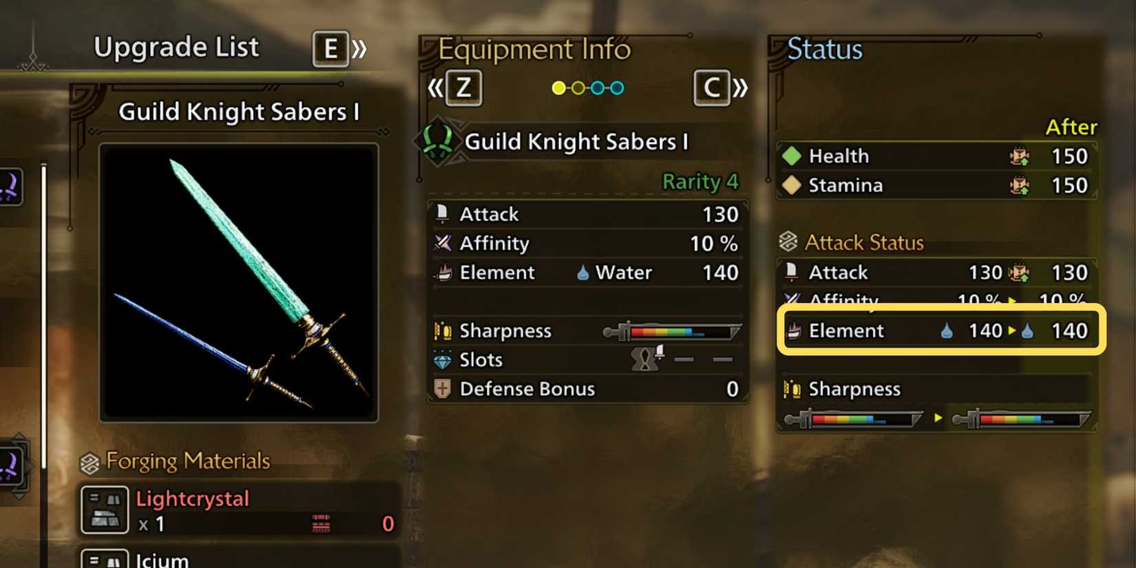Open the Equipment Info tab

(534, 49)
